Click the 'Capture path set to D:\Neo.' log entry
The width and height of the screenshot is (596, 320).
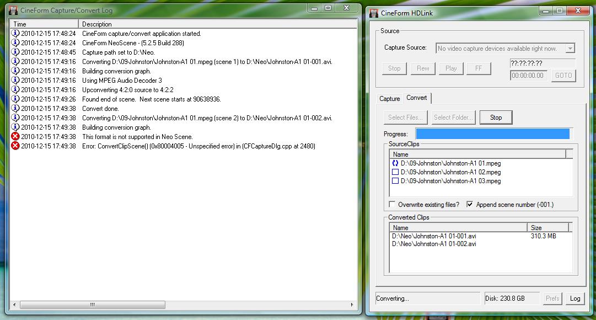coord(118,52)
